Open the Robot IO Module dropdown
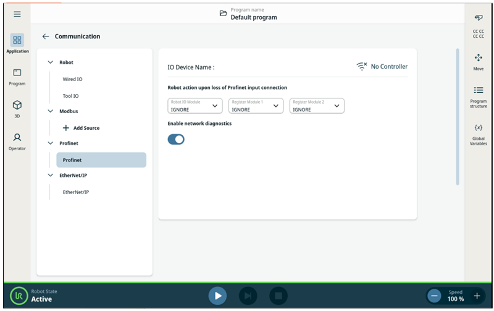Image resolution: width=494 pixels, height=311 pixels. click(x=195, y=106)
